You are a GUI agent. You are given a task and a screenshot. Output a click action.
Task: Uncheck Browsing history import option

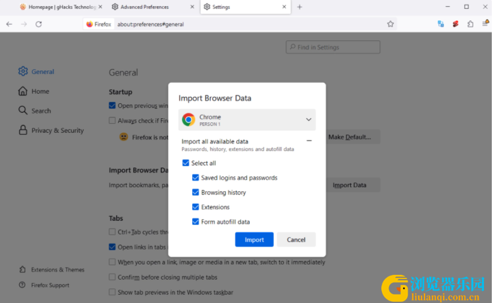point(196,192)
